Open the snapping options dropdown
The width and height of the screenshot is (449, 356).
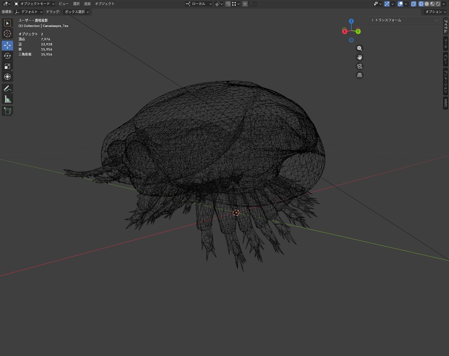click(x=236, y=4)
